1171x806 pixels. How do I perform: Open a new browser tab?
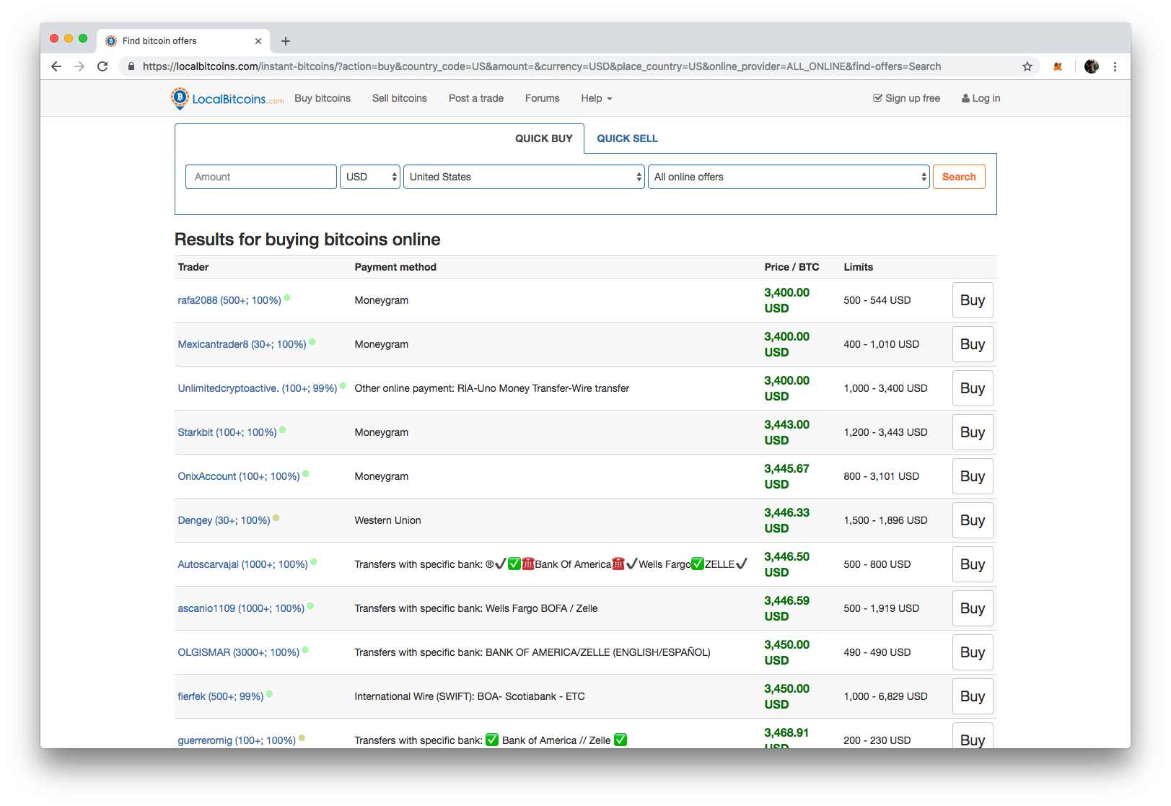coord(286,41)
